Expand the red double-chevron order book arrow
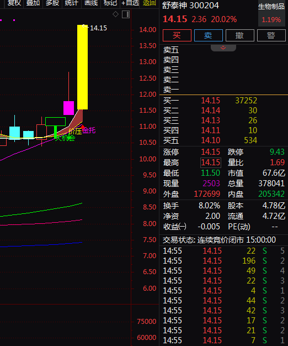 (x=223, y=48)
